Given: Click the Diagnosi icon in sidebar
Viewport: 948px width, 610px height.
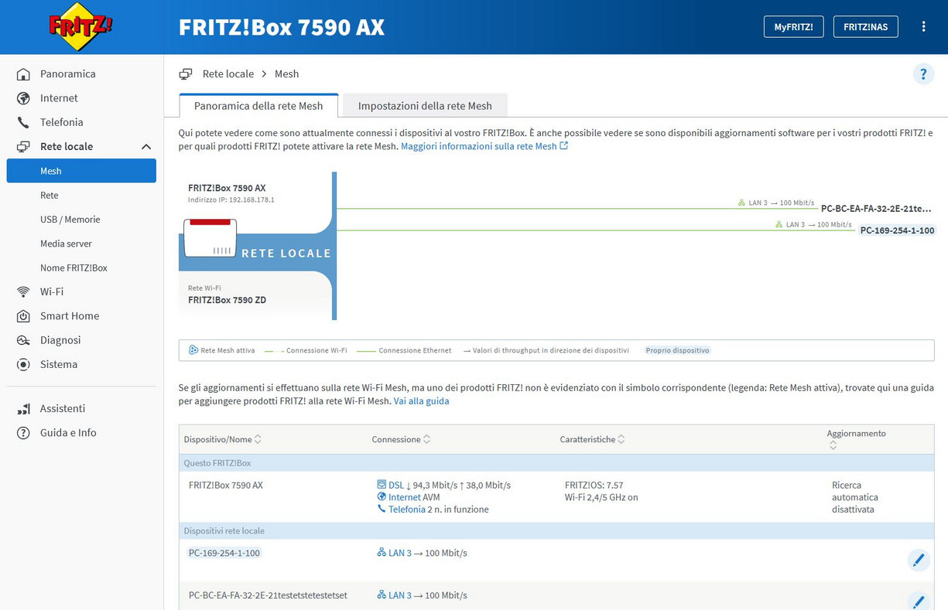Looking at the screenshot, I should coord(24,340).
